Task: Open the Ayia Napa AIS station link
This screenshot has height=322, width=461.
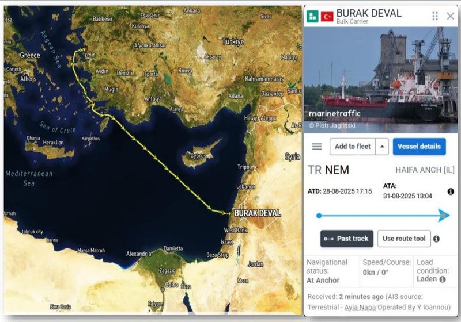Action: point(360,307)
